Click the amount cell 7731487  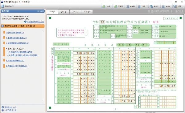[x=125, y=101]
